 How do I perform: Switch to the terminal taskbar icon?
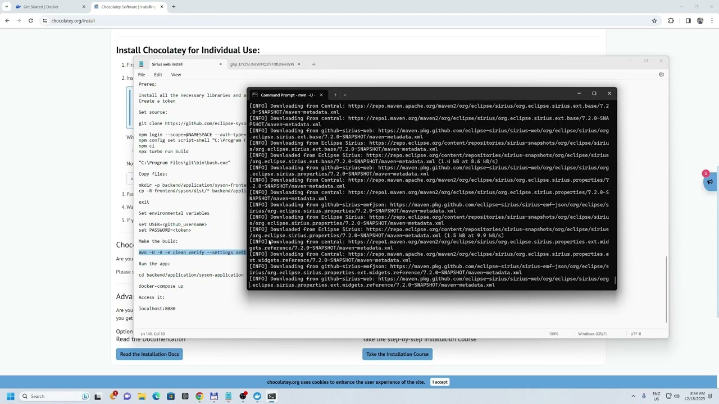(x=272, y=396)
